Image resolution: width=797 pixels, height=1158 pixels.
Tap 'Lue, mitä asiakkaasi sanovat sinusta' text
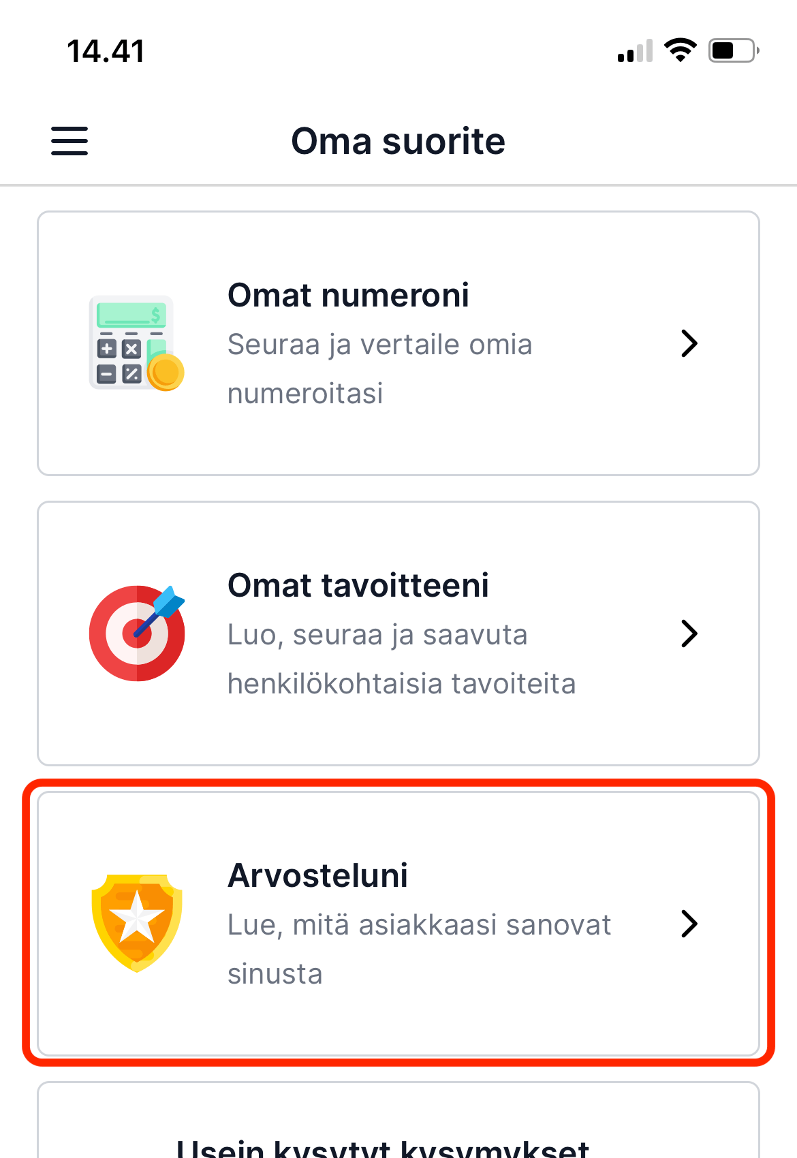pos(419,949)
